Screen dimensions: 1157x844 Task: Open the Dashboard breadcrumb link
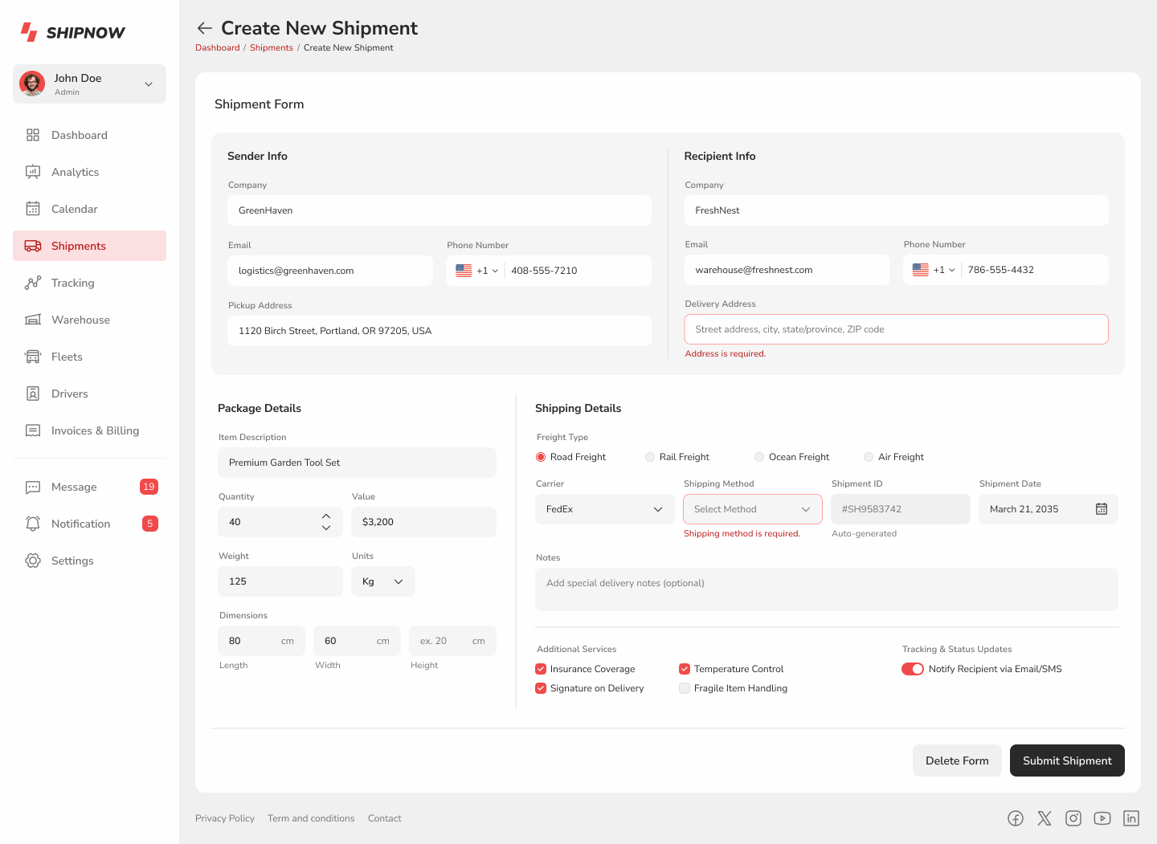(x=217, y=47)
